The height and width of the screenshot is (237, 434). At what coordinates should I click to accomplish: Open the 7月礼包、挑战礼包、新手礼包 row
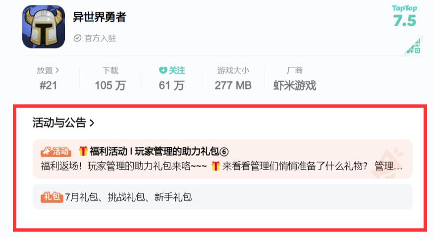click(222, 197)
